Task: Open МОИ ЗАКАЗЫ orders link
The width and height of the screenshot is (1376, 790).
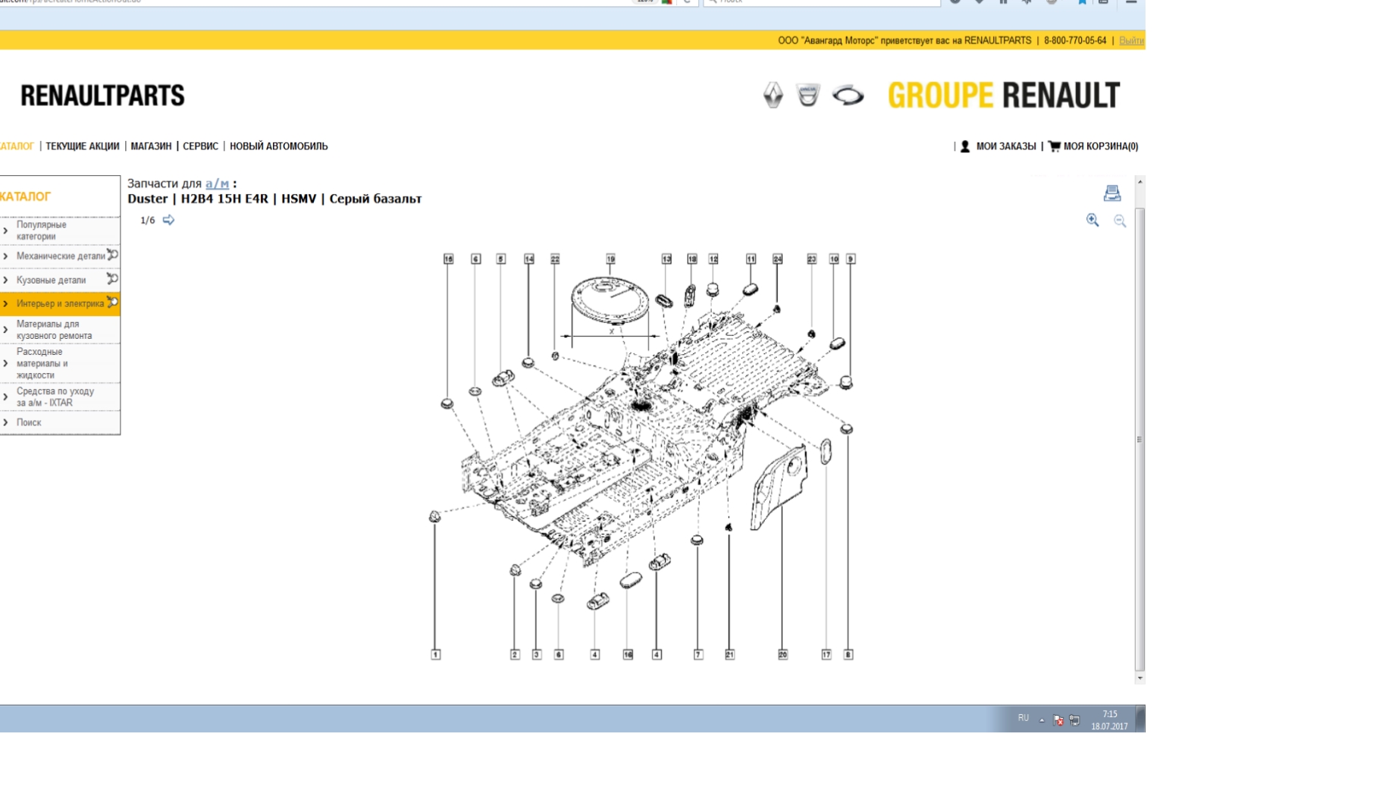Action: [1005, 146]
